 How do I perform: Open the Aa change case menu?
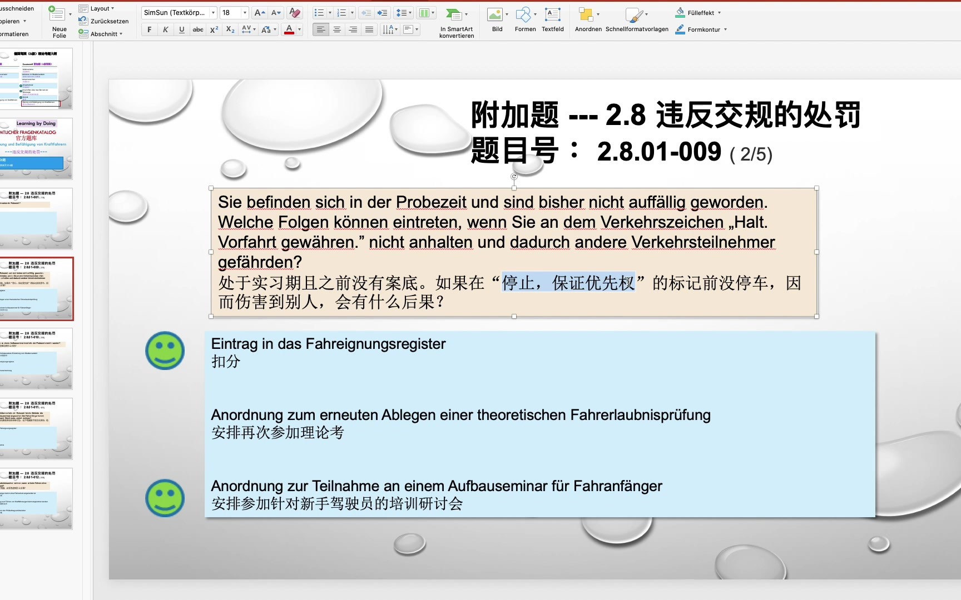click(x=269, y=29)
